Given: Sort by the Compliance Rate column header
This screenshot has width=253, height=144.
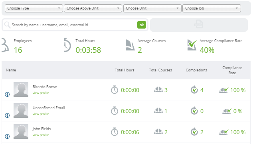Looking at the screenshot, I should (232, 70).
